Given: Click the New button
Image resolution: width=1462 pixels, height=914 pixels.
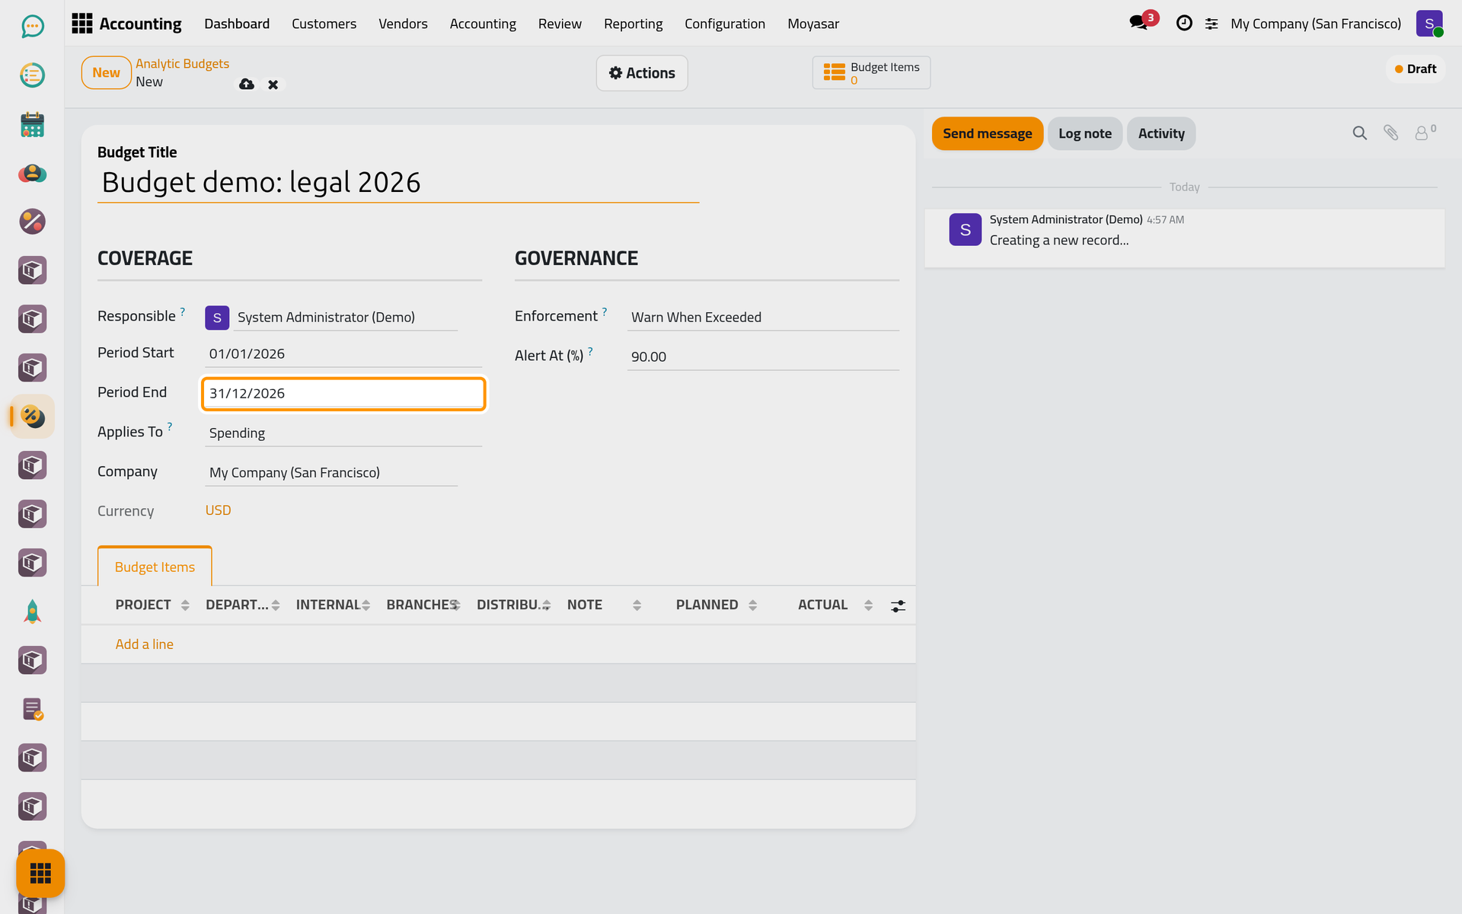Looking at the screenshot, I should pos(106,73).
